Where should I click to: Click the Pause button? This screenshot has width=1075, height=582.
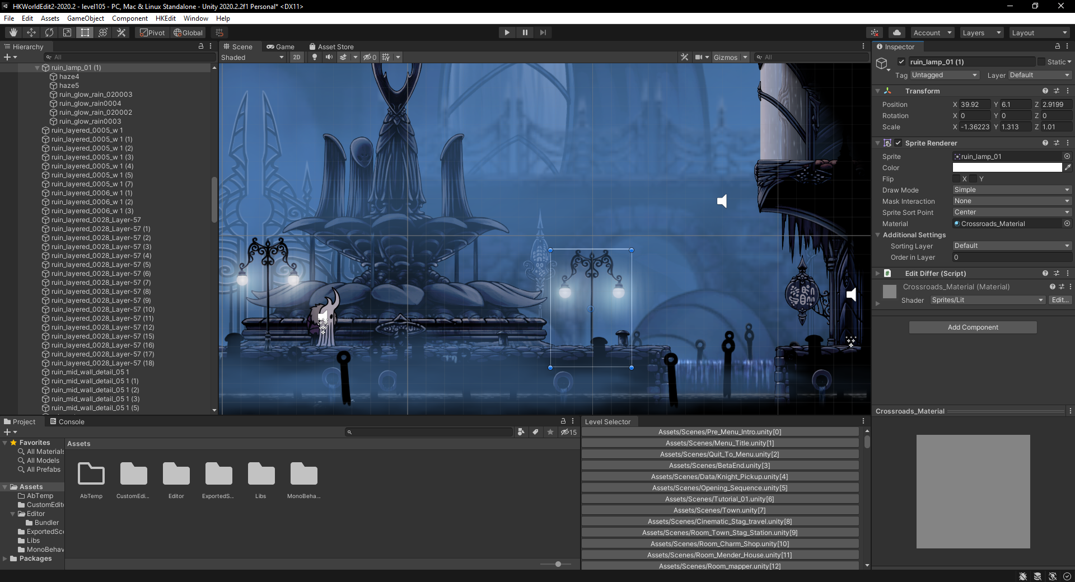click(525, 32)
